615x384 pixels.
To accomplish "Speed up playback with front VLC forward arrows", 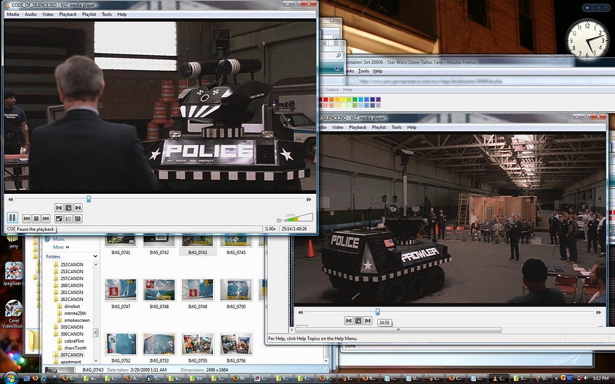I will [309, 199].
